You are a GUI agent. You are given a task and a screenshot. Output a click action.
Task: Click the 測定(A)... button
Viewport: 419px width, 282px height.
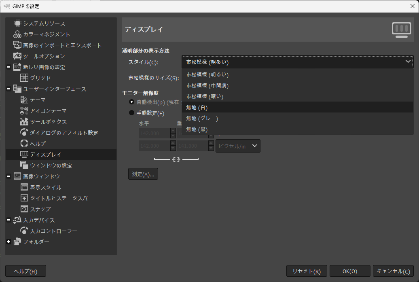click(143, 174)
